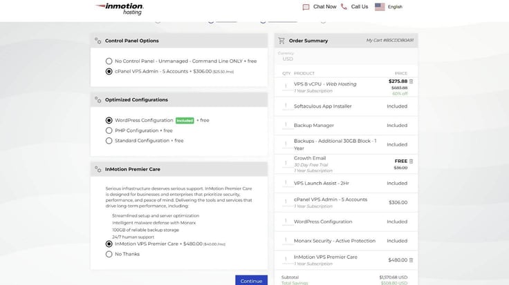Viewport: 509px width, 285px height.
Task: Open the English language selector
Action: point(395,7)
